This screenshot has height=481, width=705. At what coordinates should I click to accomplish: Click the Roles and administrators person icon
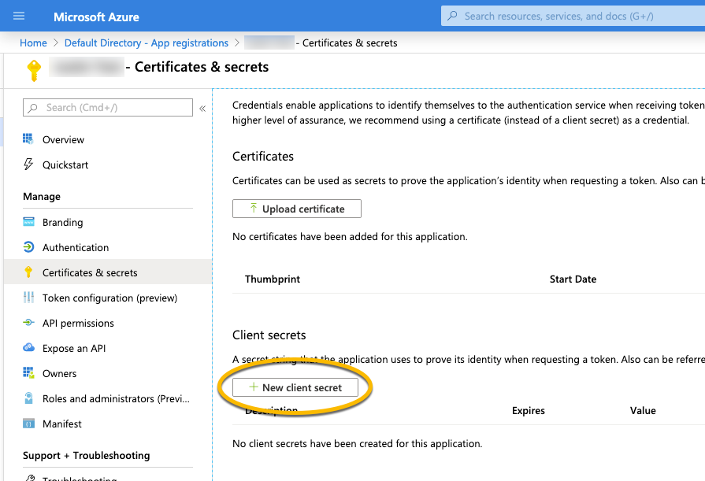(x=28, y=398)
